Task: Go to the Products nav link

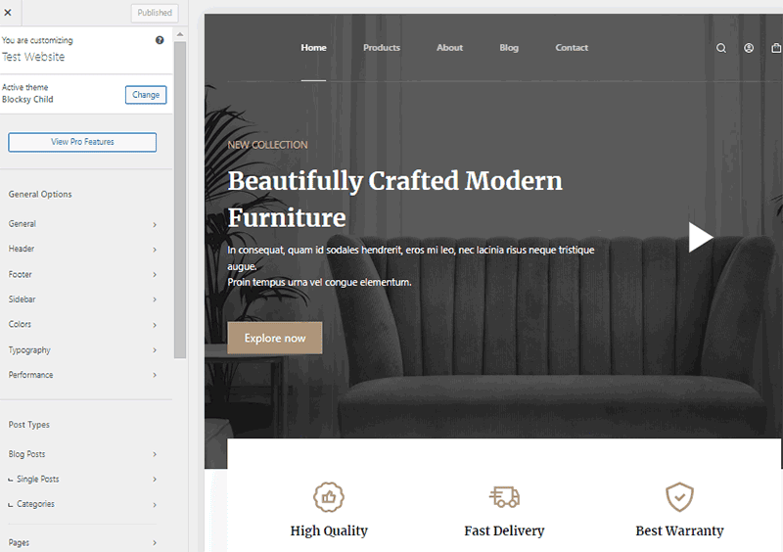Action: 382,47
